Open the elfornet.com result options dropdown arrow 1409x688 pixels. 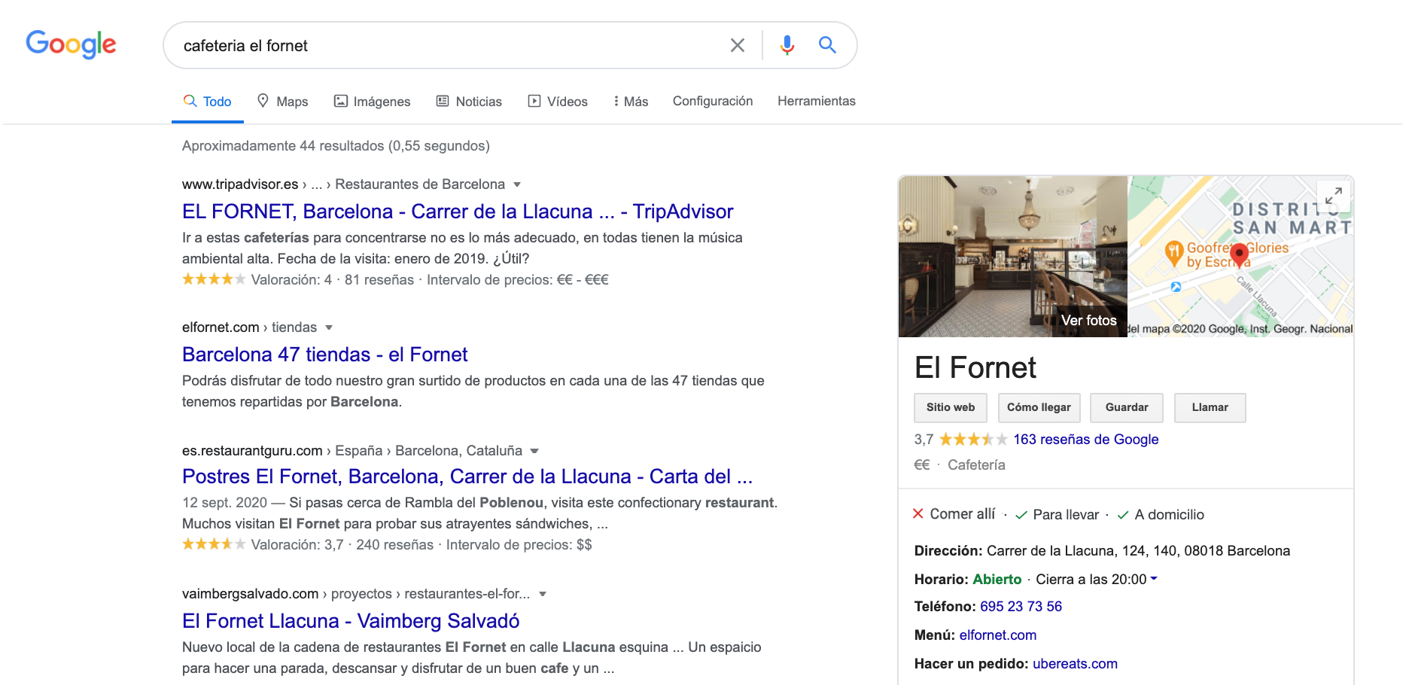329,327
